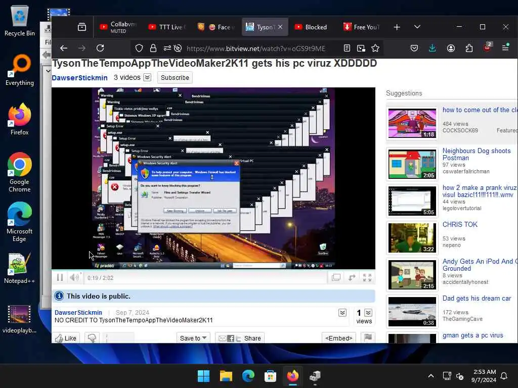This screenshot has height=388, width=518.
Task: Switch to the TTT Live tab
Action: (167, 27)
